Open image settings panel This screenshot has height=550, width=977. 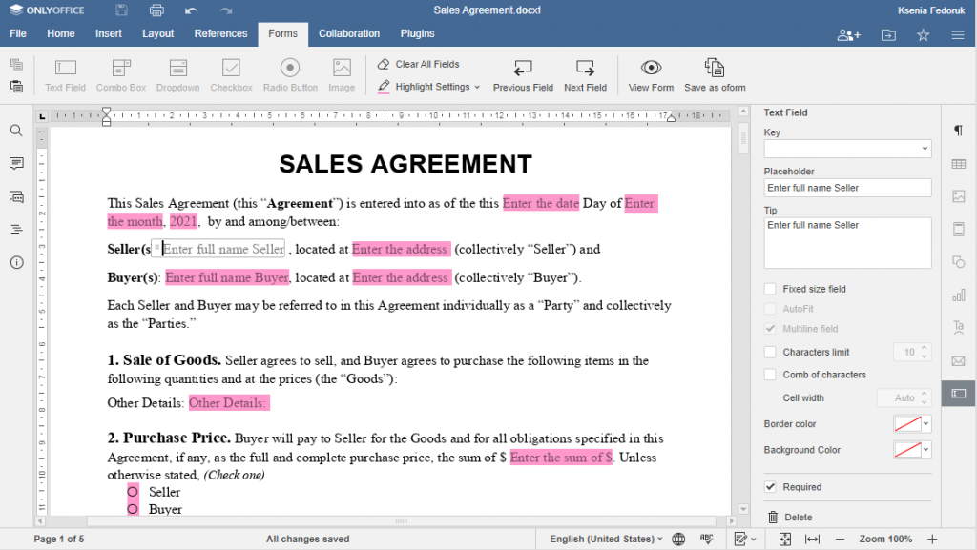coord(958,196)
